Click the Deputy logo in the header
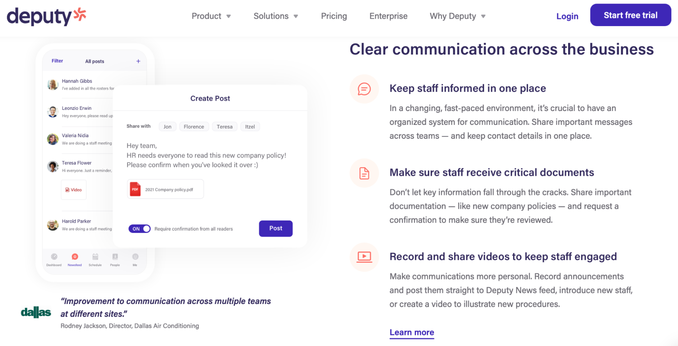Viewport: 678px width, 346px height. (46, 16)
